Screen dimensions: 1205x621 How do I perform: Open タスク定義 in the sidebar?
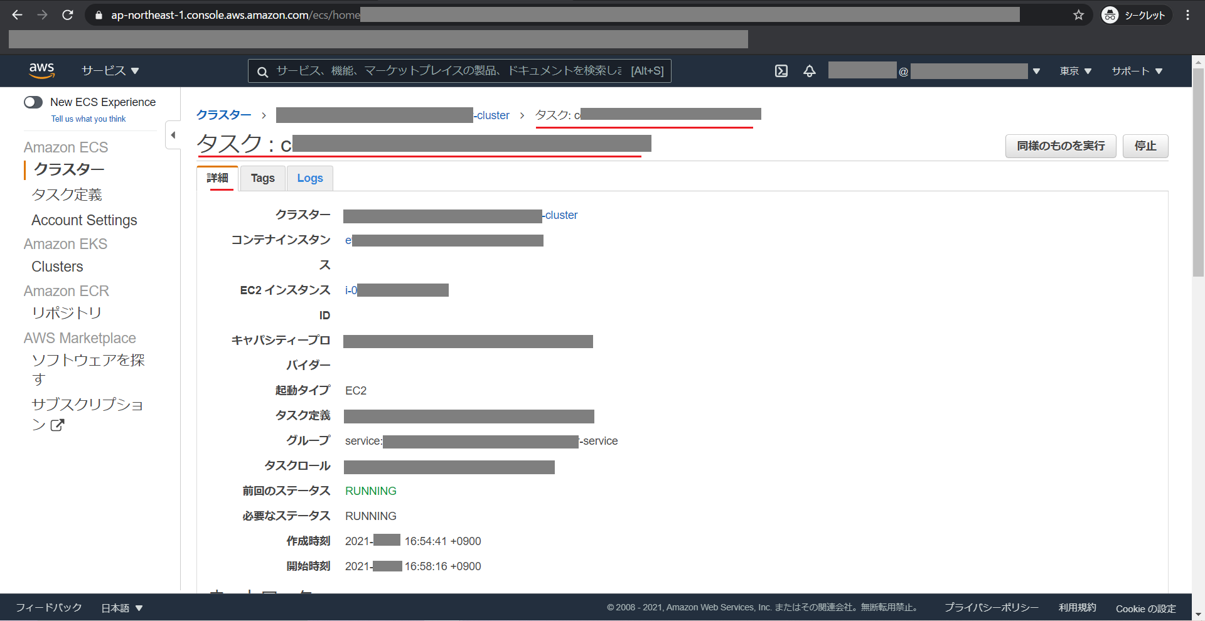tap(67, 195)
